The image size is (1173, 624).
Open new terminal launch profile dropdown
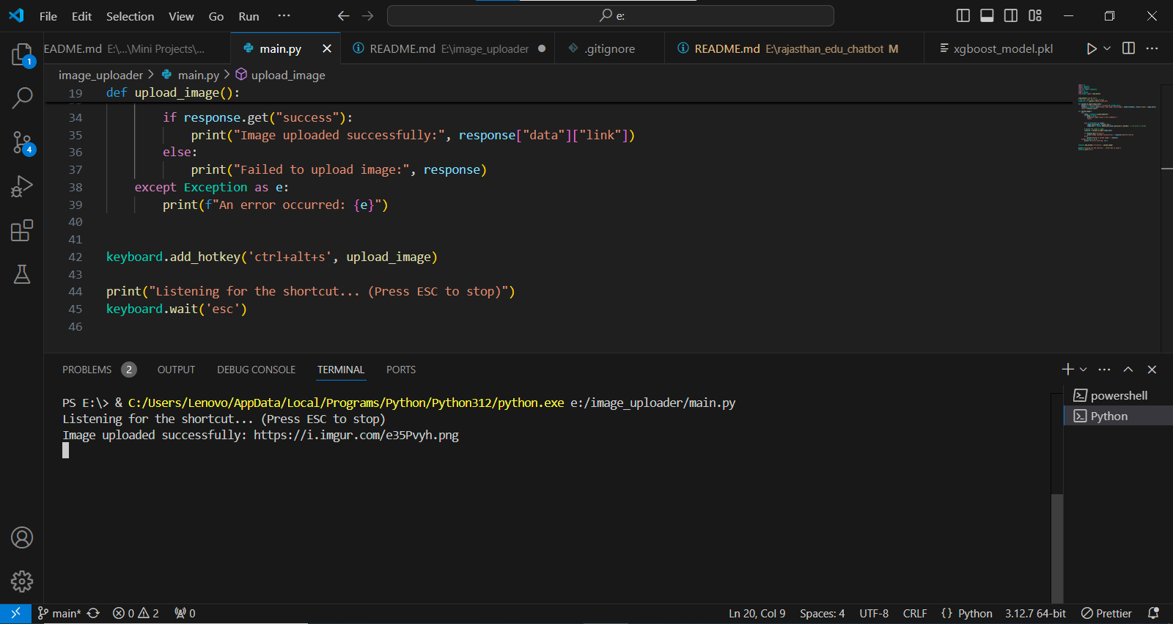1084,370
